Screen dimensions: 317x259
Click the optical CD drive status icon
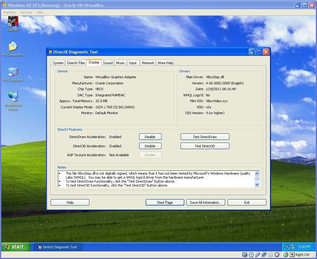click(x=251, y=255)
